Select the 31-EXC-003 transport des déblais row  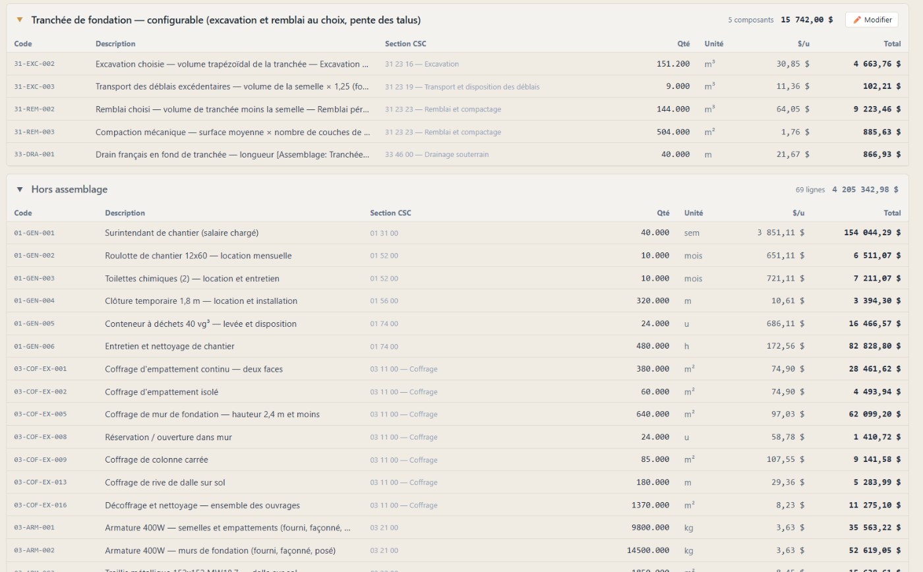pos(458,86)
